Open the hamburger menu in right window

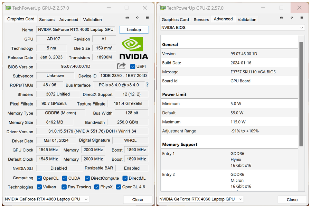coord(302,18)
